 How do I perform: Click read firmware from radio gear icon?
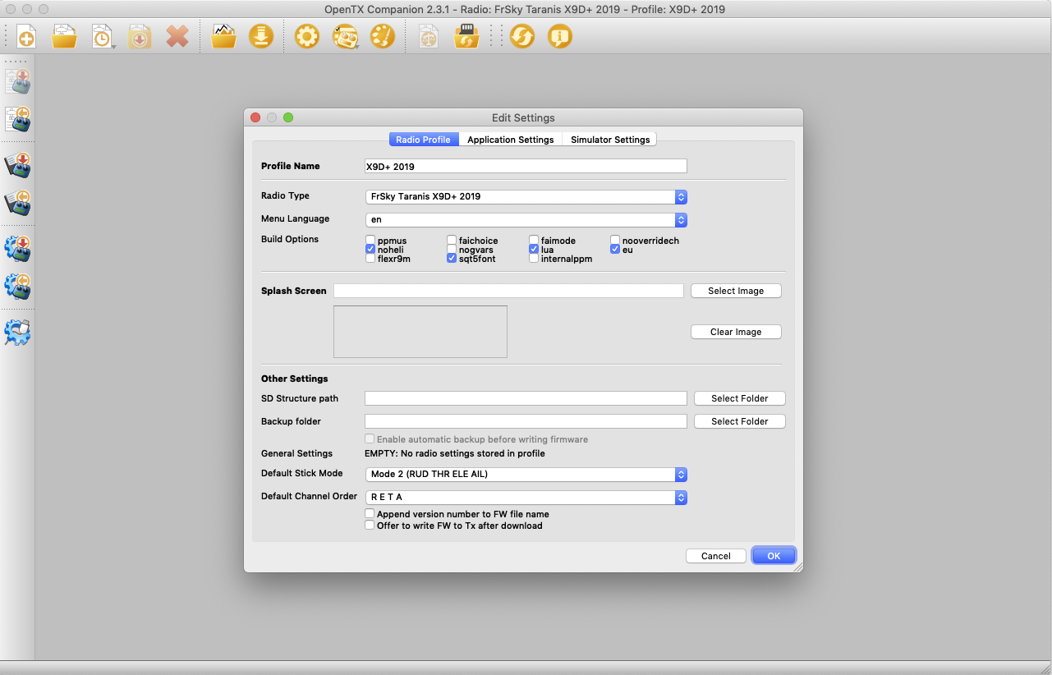(18, 287)
